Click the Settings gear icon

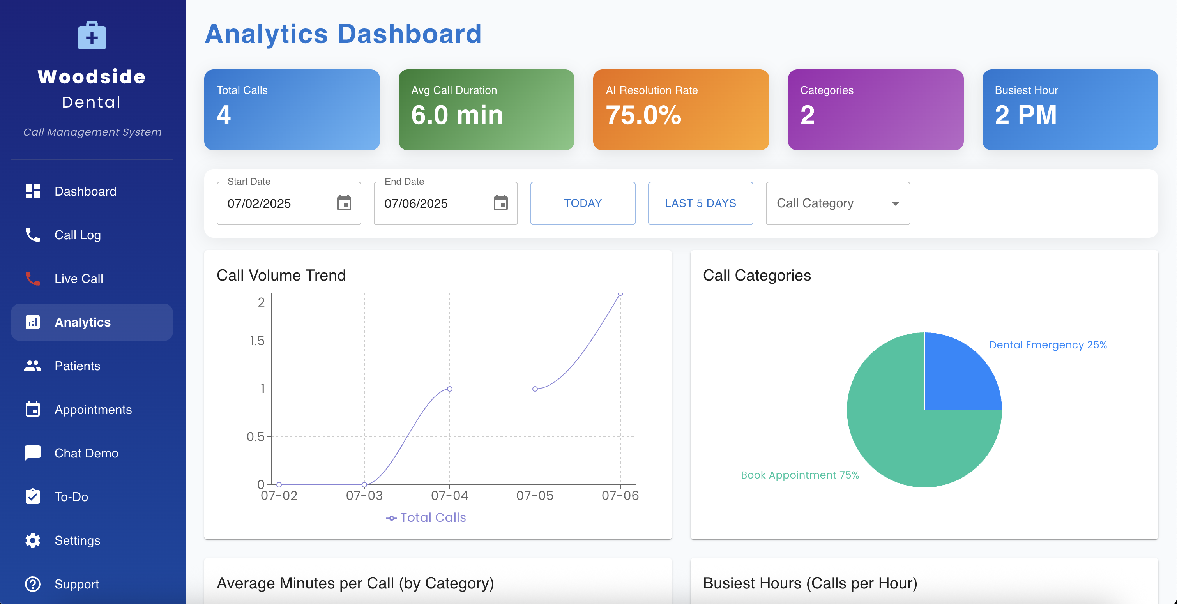(32, 540)
